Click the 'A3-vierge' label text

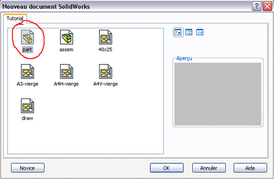[27, 84]
